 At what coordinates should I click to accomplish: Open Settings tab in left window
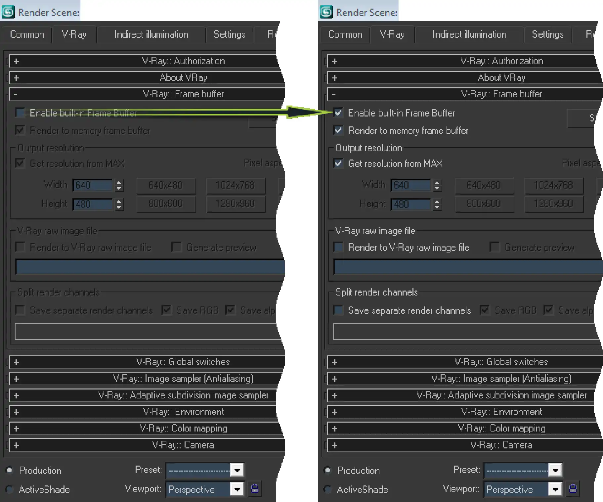click(230, 34)
